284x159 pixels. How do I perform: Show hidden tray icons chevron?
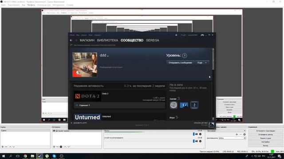pos(252,156)
